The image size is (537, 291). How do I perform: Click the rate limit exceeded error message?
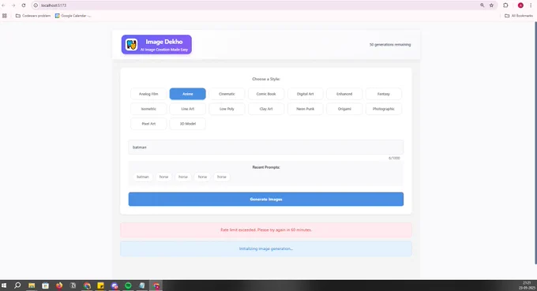click(266, 229)
